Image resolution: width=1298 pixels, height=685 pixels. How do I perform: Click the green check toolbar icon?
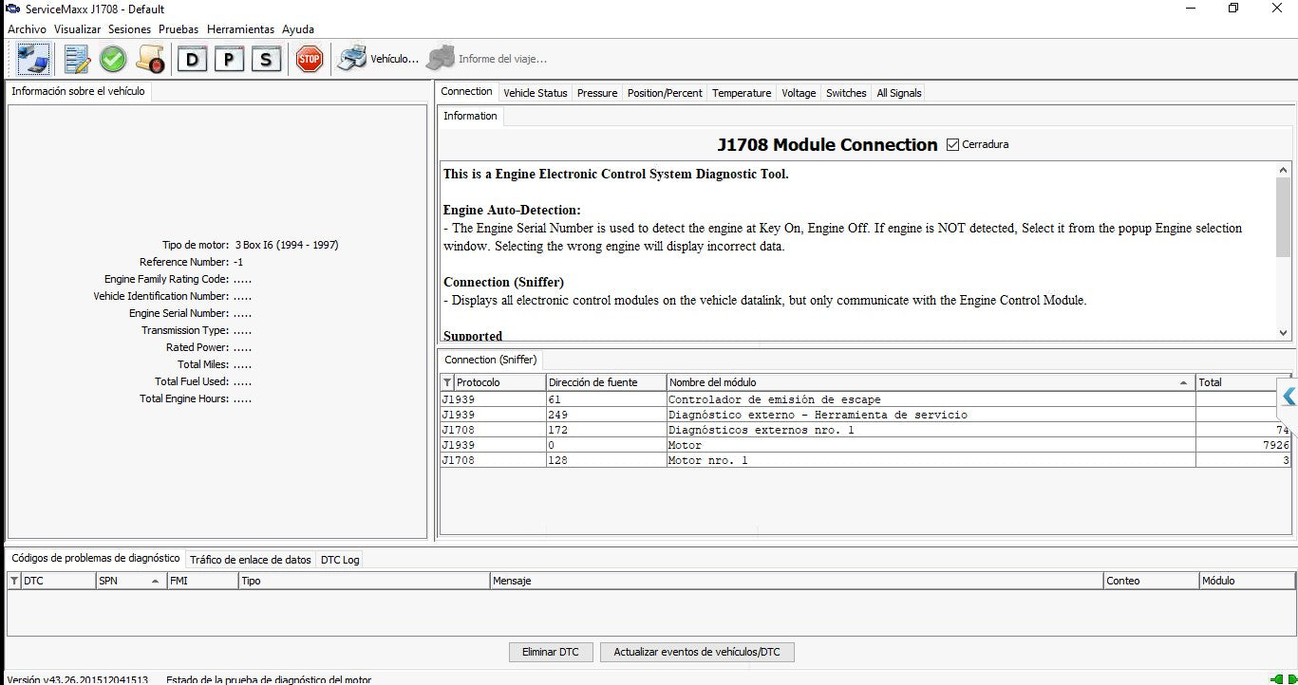pyautogui.click(x=112, y=59)
